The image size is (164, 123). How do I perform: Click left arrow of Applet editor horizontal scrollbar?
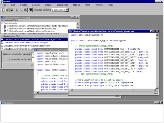[71, 90]
